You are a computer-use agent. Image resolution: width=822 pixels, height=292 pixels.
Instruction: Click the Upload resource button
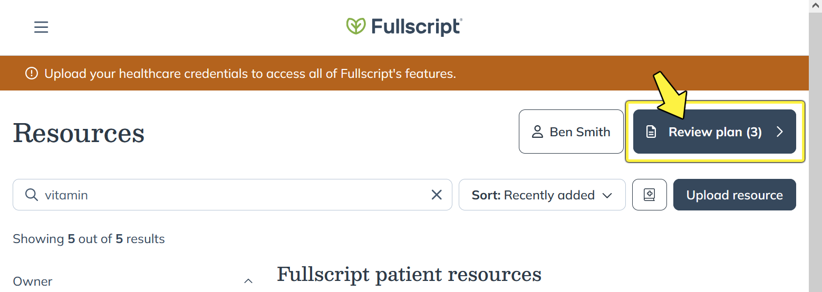pos(734,195)
